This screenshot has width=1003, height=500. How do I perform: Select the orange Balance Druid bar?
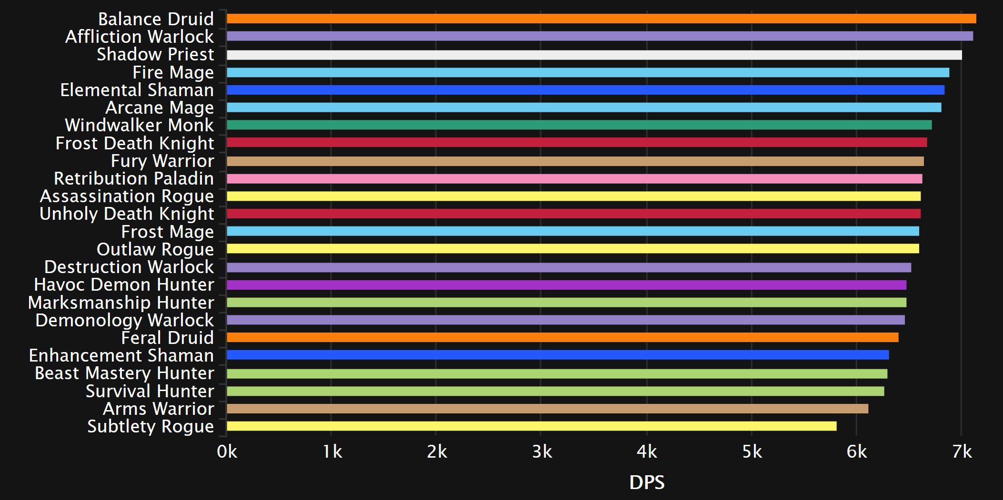(x=602, y=19)
